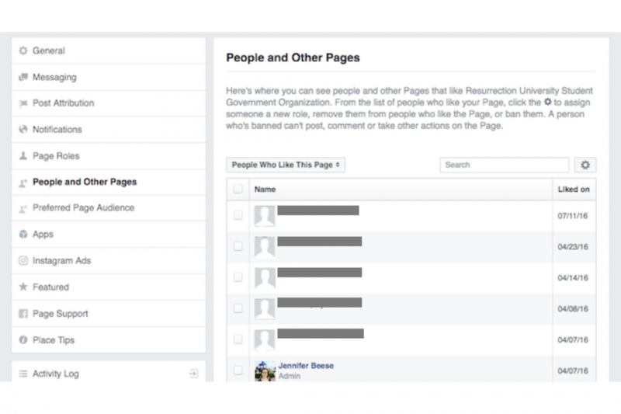Image resolution: width=621 pixels, height=414 pixels.
Task: Click the 04/08/16 liked date
Action: coord(573,308)
